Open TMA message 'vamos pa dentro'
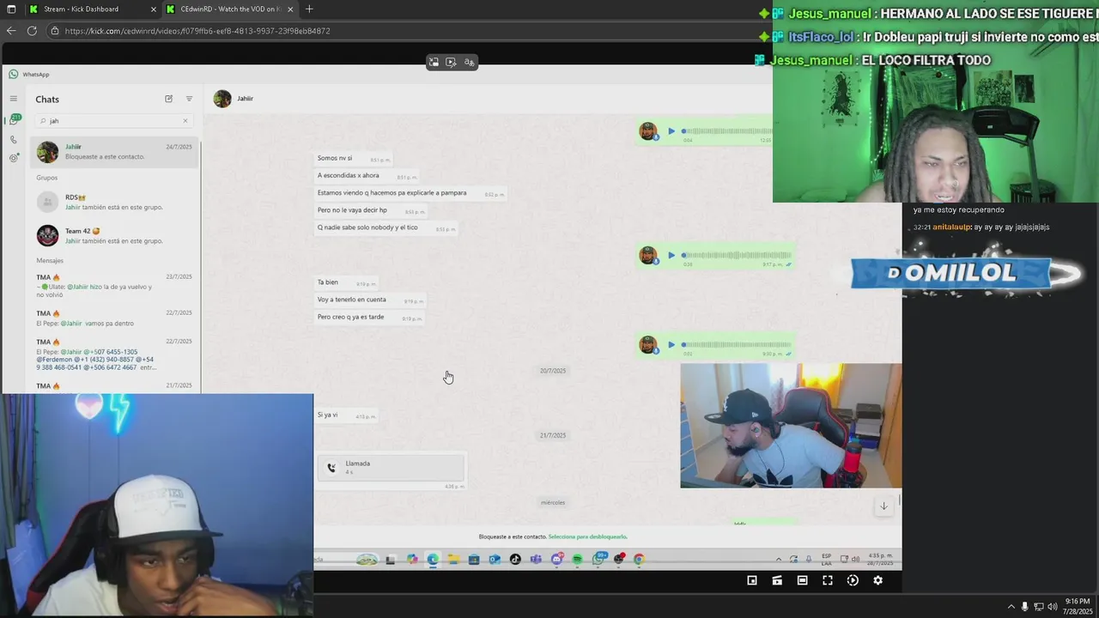1099x618 pixels. click(114, 318)
